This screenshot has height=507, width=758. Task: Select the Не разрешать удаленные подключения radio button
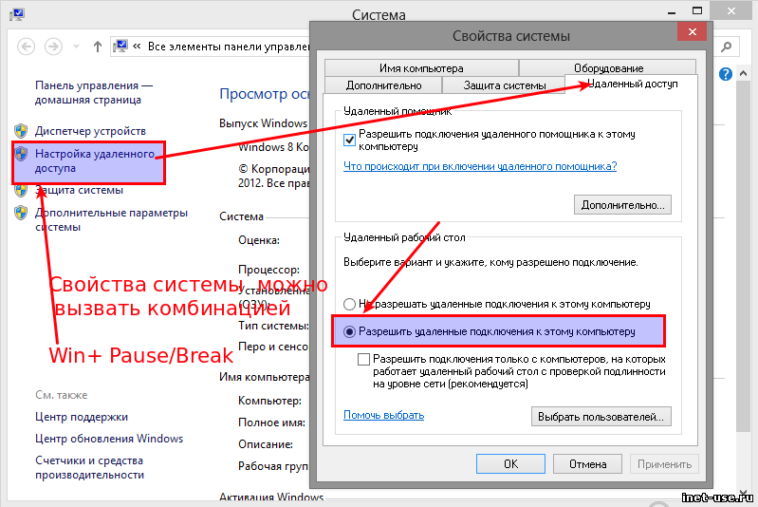349,305
